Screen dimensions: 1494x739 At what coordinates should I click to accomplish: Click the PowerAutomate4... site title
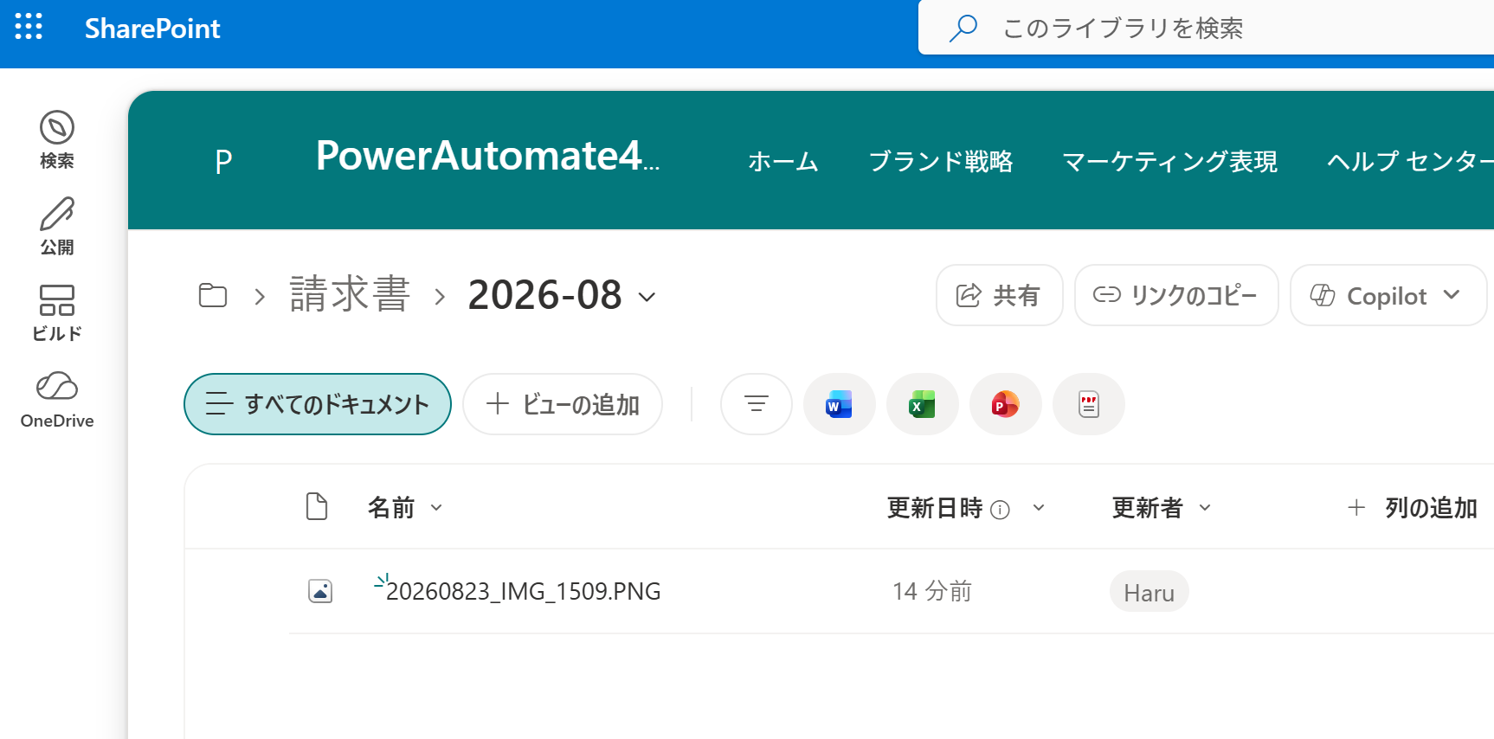pos(488,157)
